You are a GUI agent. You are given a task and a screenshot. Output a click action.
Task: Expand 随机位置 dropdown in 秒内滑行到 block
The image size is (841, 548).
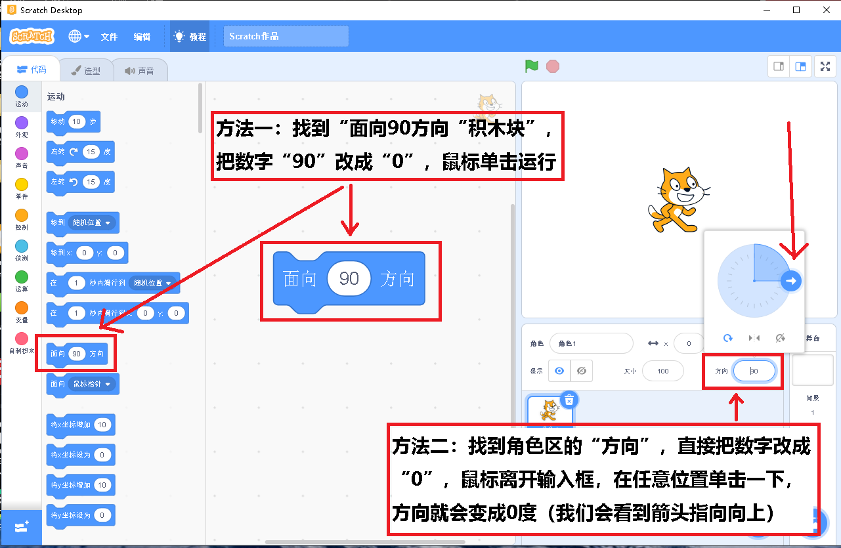pos(154,283)
